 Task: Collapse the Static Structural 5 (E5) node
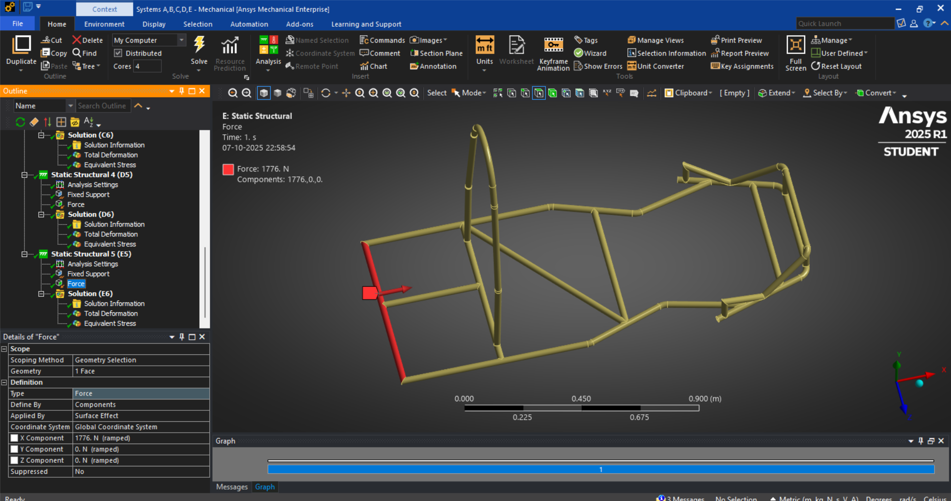point(24,254)
